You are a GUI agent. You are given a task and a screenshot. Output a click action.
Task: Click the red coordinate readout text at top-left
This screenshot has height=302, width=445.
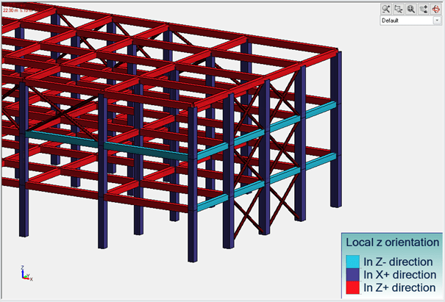pyautogui.click(x=18, y=11)
